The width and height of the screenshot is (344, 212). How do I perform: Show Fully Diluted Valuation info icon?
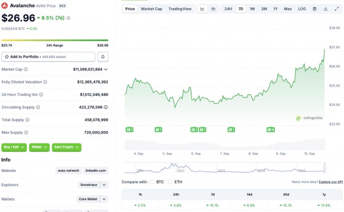point(45,82)
